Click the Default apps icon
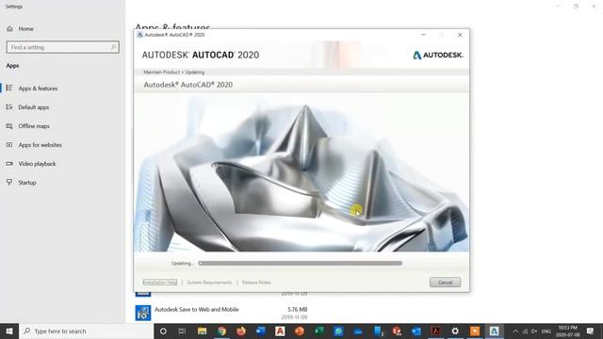This screenshot has height=339, width=603. point(9,106)
